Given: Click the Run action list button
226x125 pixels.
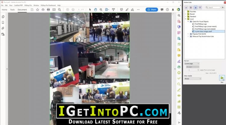Looking at the screenshot, I should [222, 78].
